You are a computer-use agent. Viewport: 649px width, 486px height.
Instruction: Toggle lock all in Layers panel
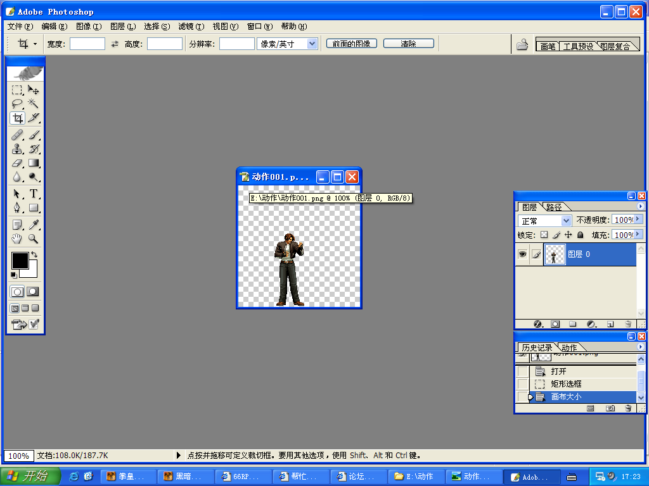(x=581, y=235)
